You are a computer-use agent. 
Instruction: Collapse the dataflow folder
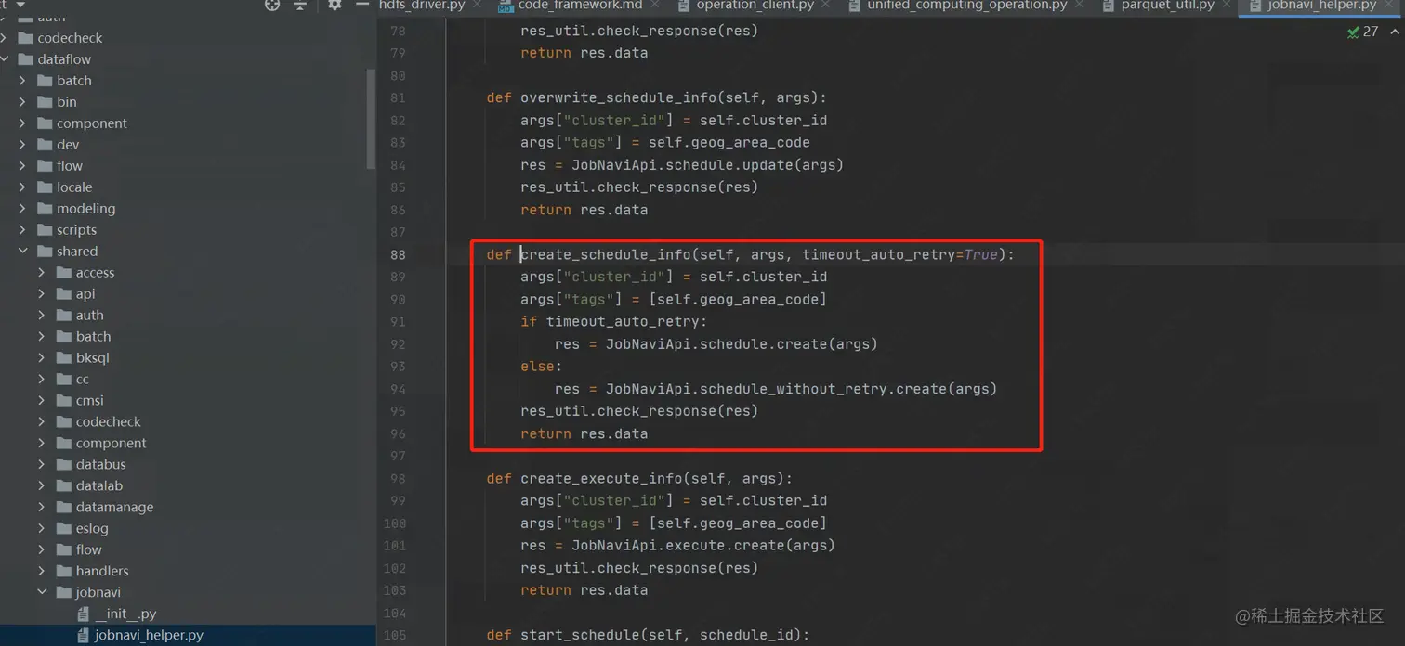(6, 59)
